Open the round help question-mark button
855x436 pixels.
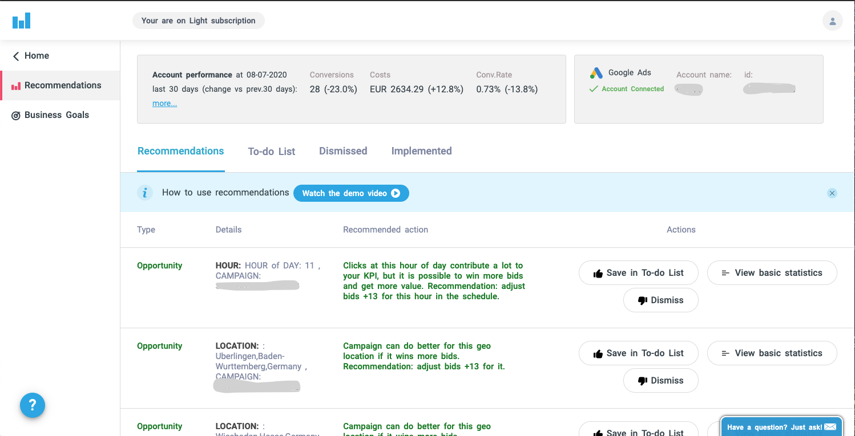tap(33, 405)
